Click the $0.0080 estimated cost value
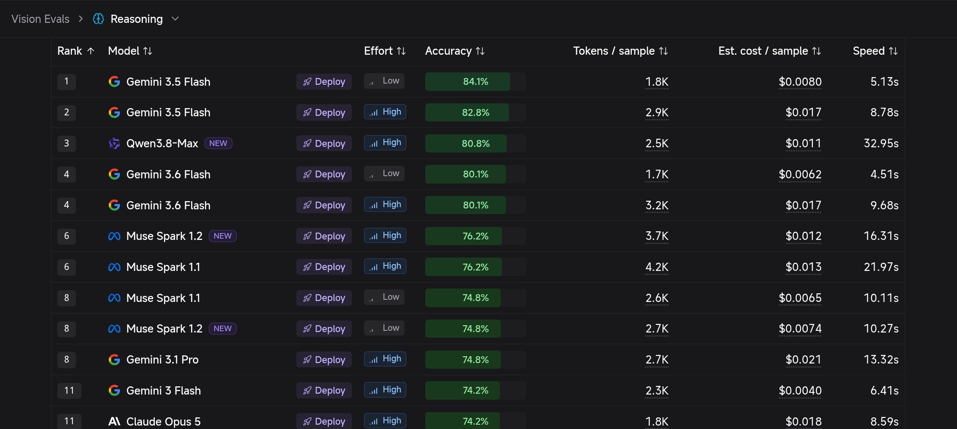 click(x=800, y=82)
